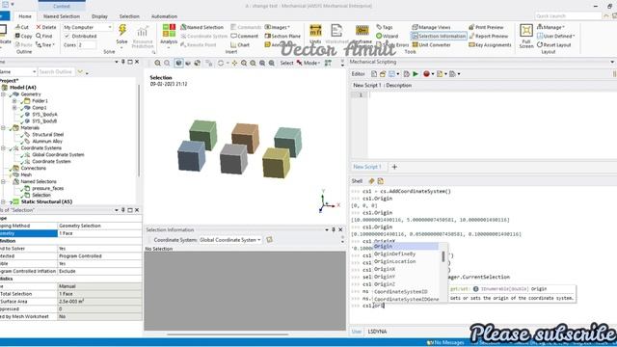Open the Named Selection ribbon tab
Screen dimensions: 617x347
pyautogui.click(x=62, y=16)
